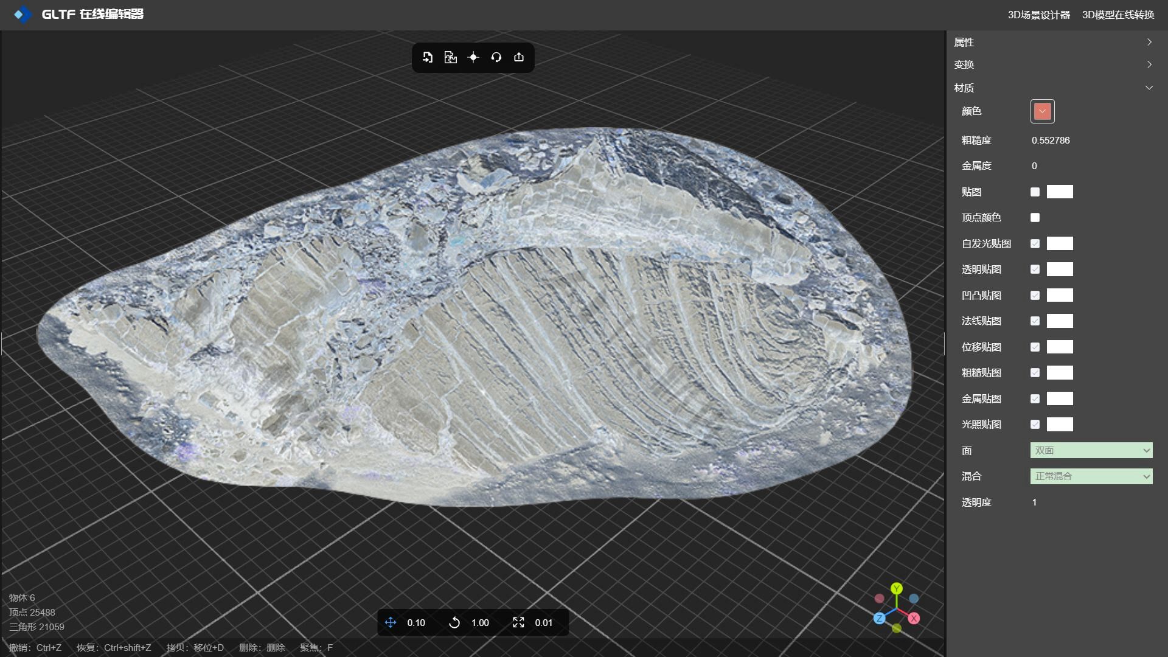Enable the 顶点颜色 checkbox
The width and height of the screenshot is (1168, 657).
tap(1035, 218)
